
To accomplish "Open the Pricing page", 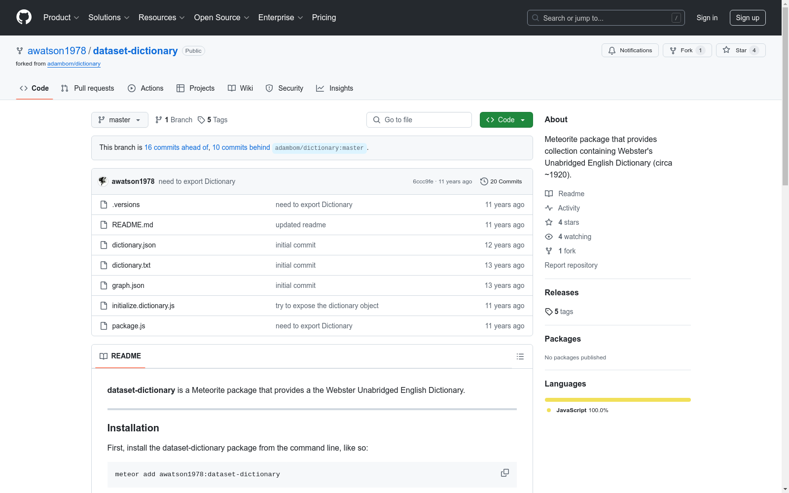I will pyautogui.click(x=324, y=18).
